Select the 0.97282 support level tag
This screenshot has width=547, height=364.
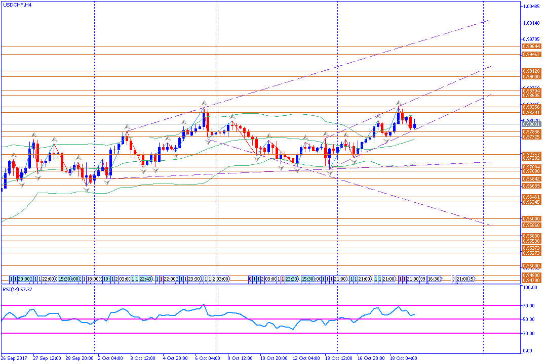(x=531, y=158)
